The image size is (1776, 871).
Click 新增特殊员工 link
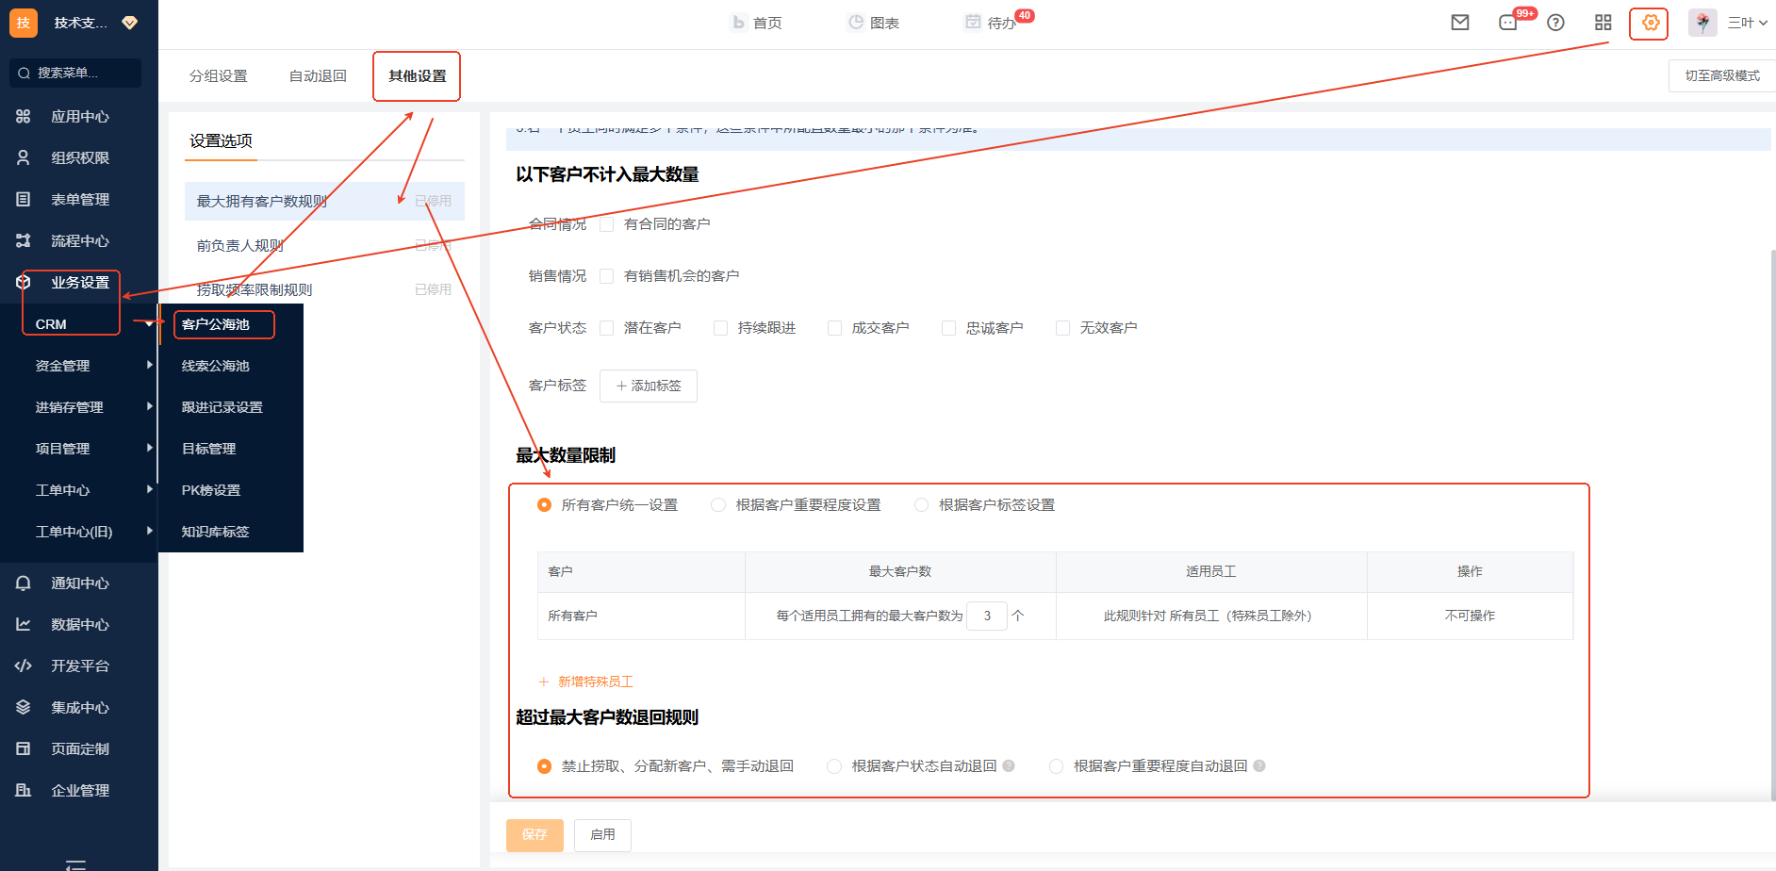[585, 682]
